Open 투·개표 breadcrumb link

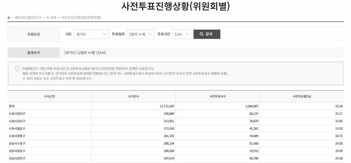click(x=51, y=18)
